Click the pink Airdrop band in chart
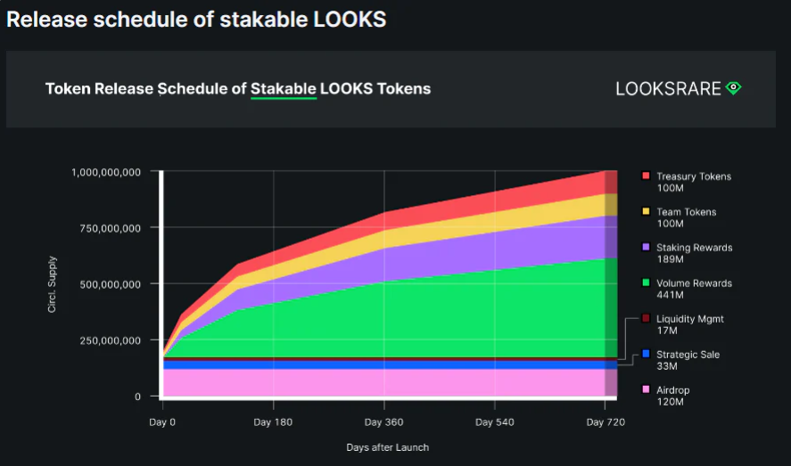The image size is (791, 466). point(383,383)
